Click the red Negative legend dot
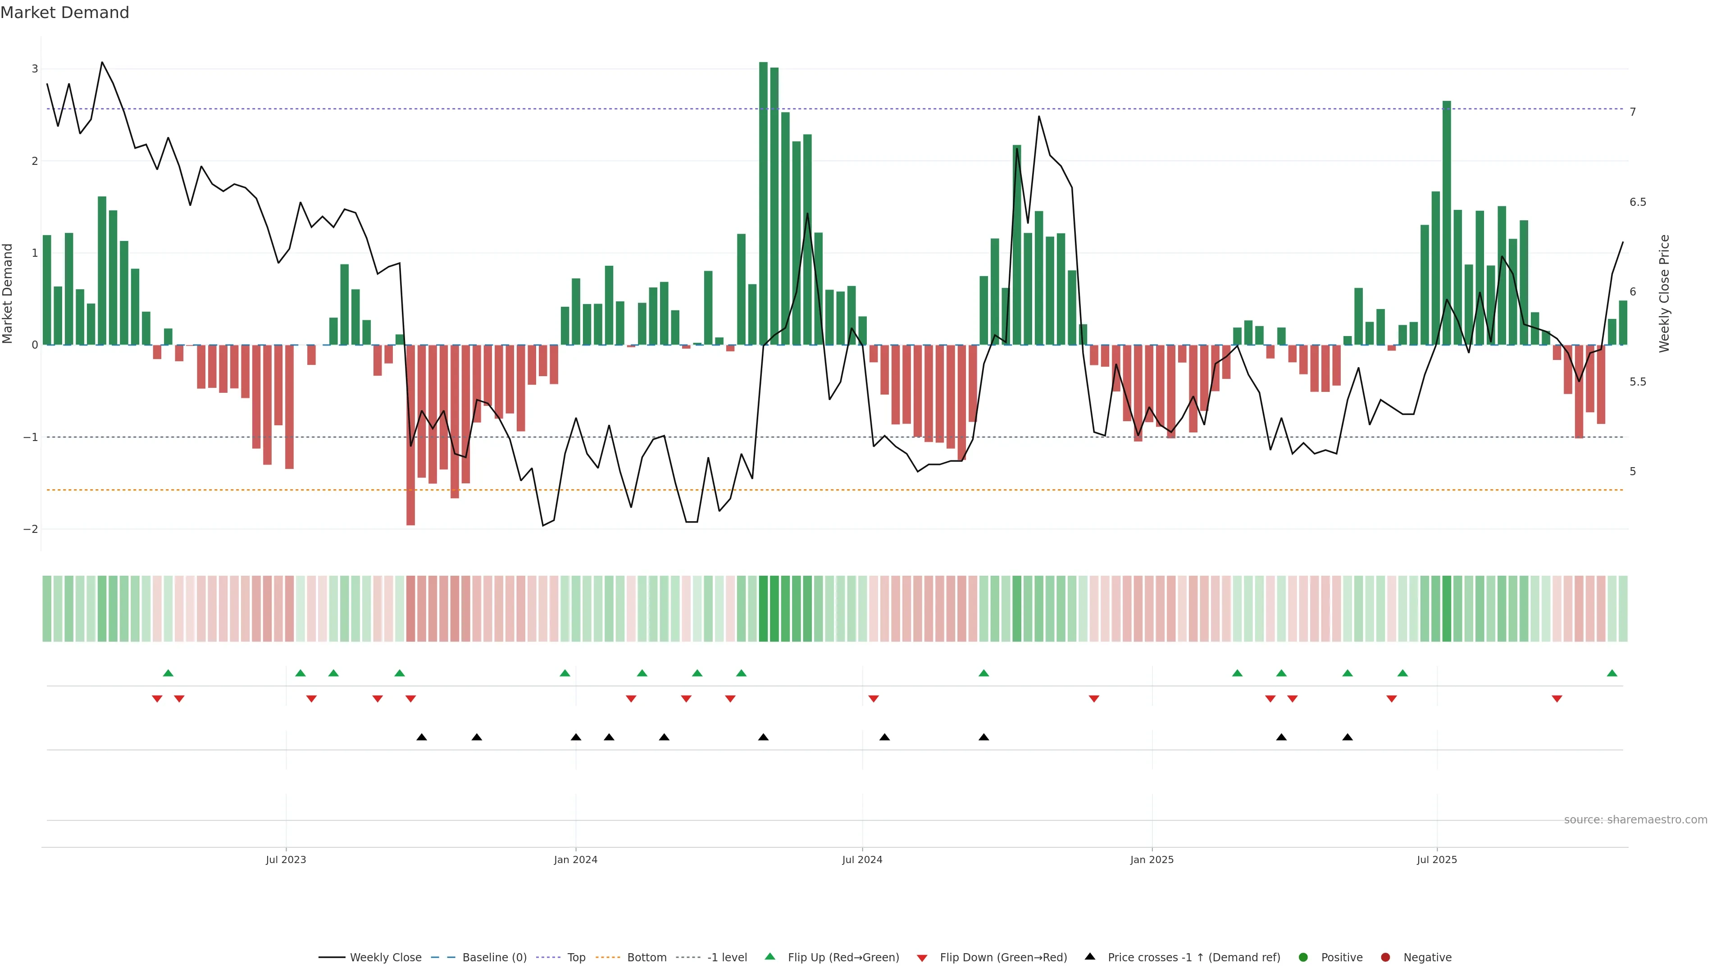This screenshot has height=973, width=1730. [x=1385, y=957]
